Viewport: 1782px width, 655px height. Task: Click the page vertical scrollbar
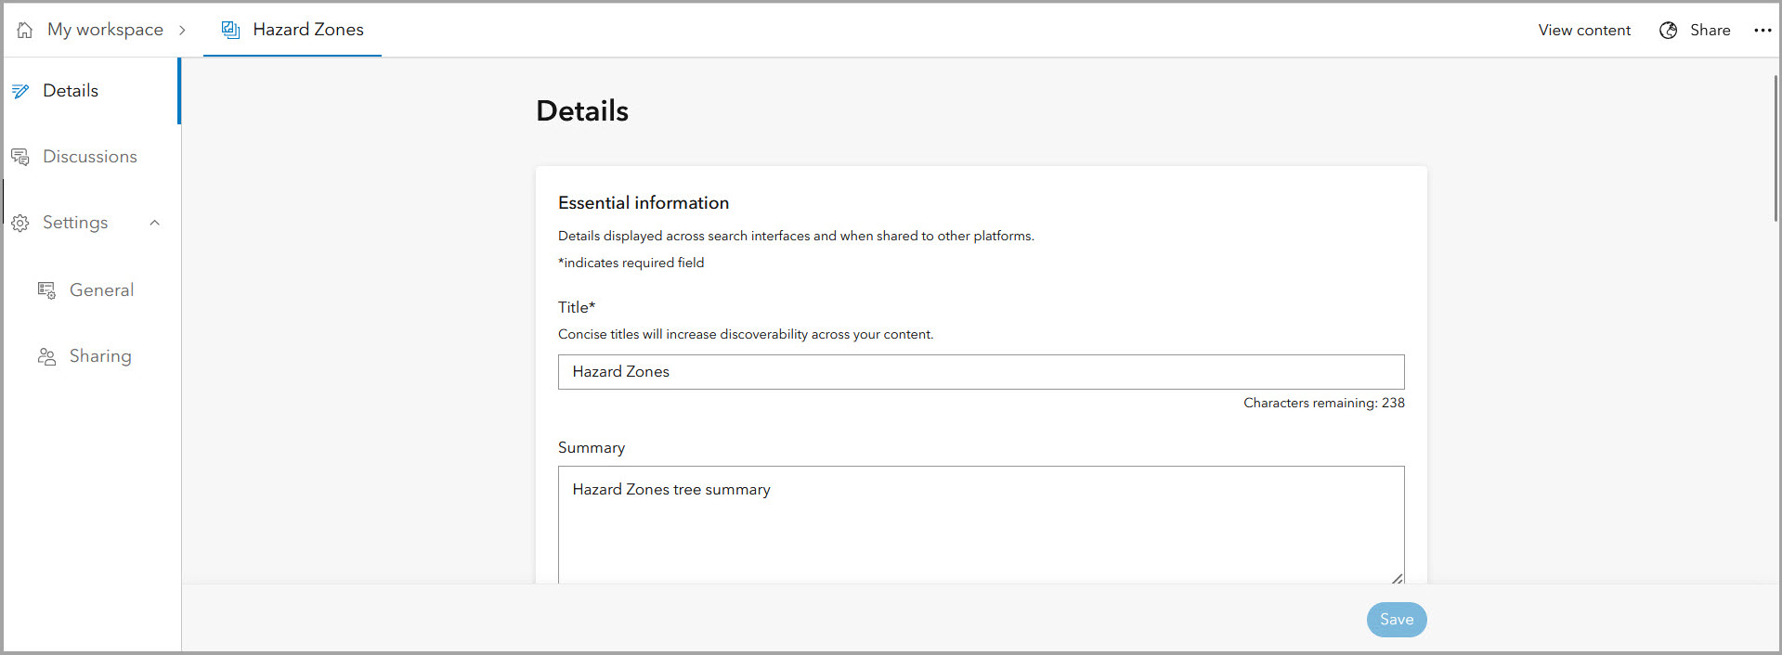(x=1775, y=148)
